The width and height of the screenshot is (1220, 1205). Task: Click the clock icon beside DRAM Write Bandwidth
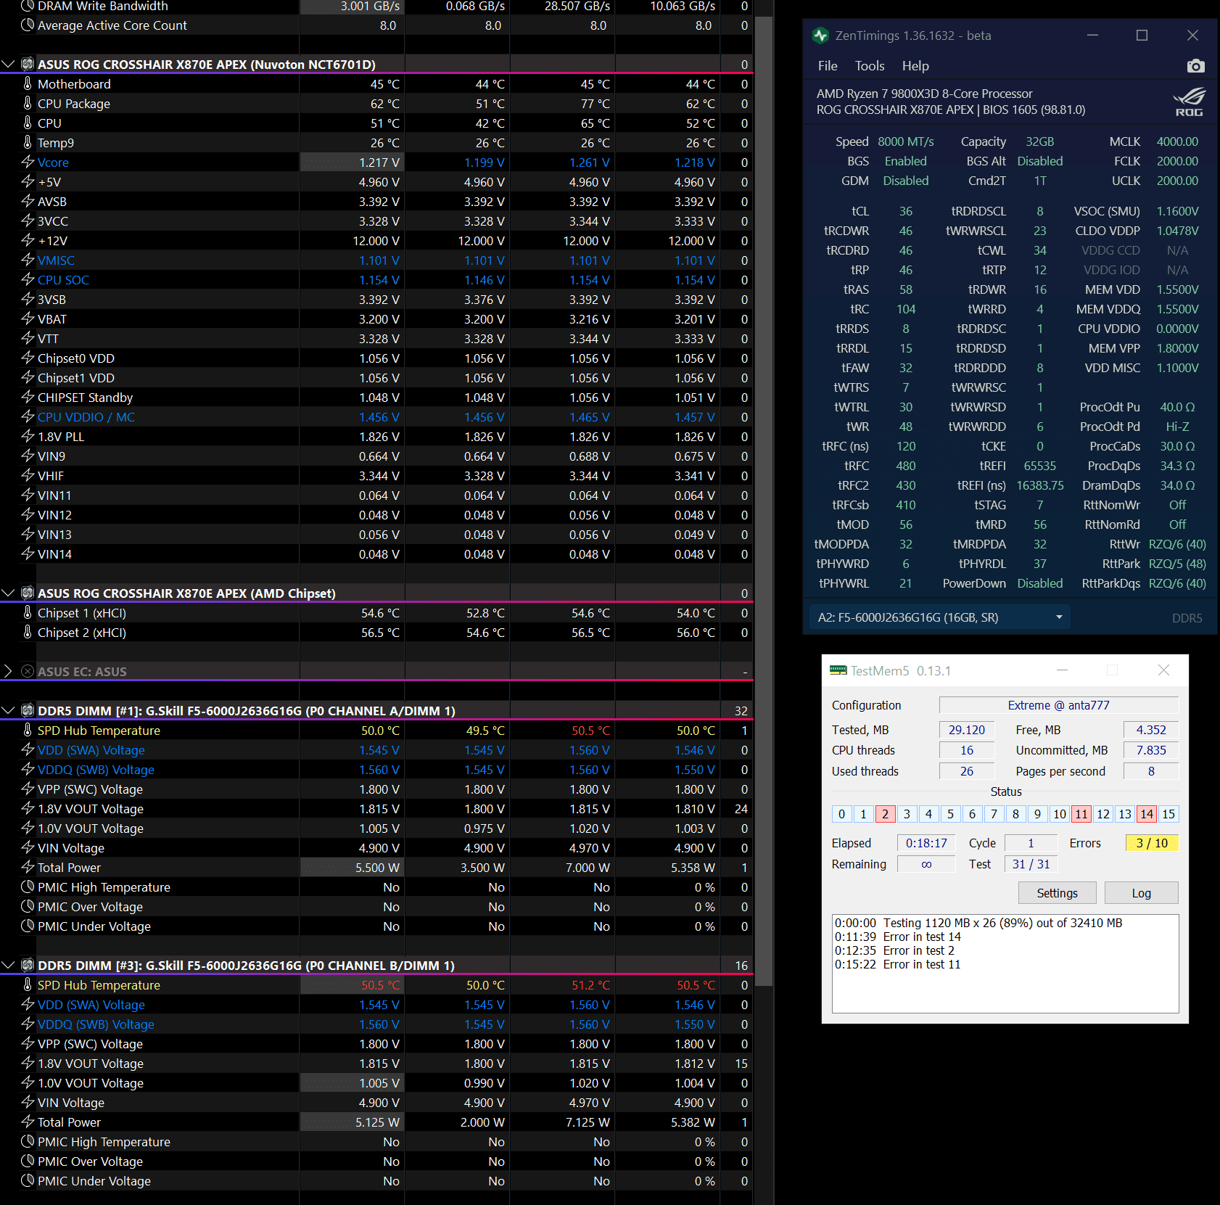(28, 6)
